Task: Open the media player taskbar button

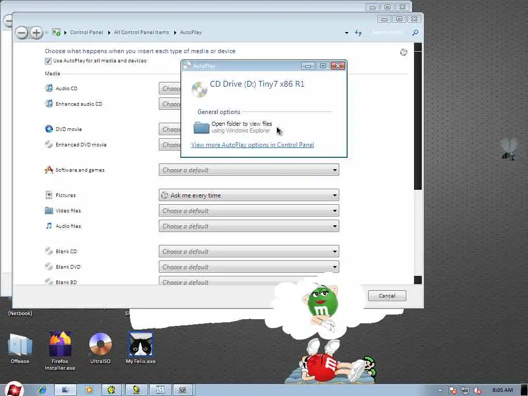Action: coord(89,390)
